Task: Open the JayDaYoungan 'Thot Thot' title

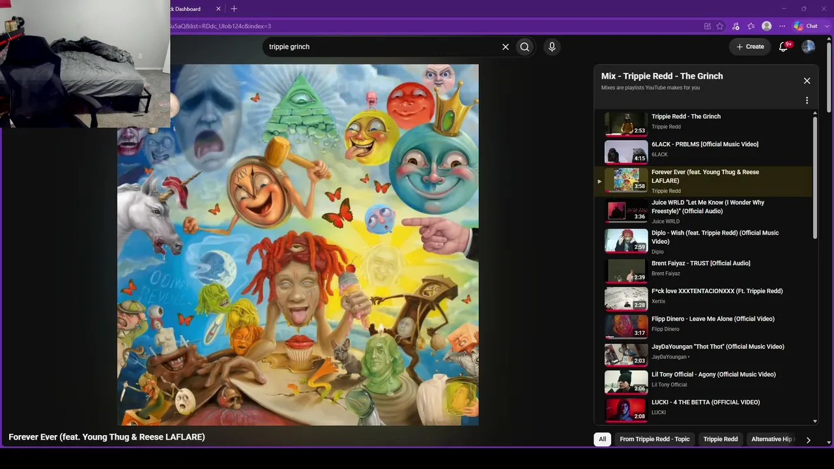Action: point(718,347)
